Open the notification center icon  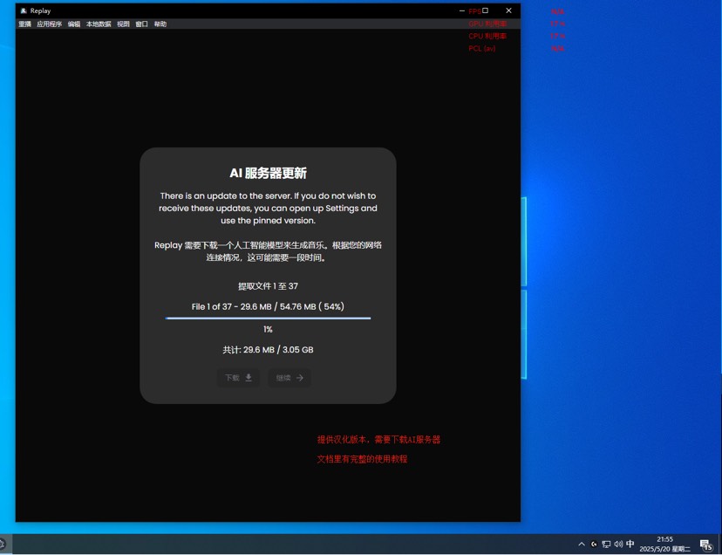(706, 545)
